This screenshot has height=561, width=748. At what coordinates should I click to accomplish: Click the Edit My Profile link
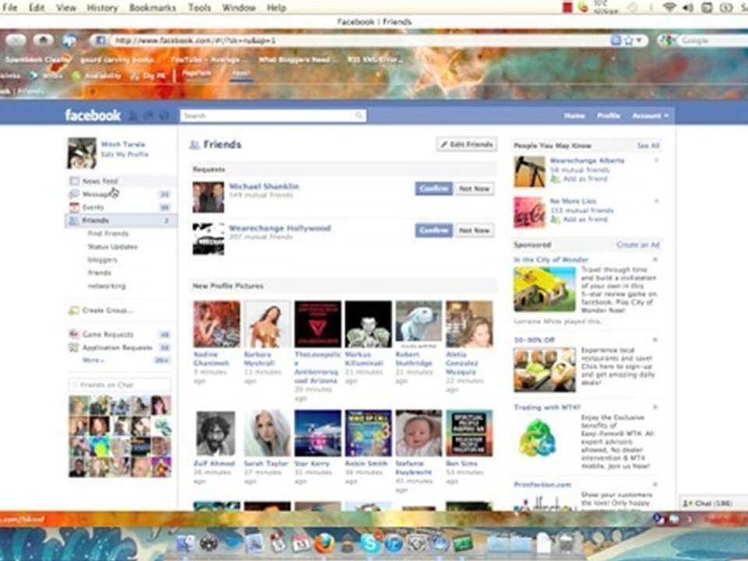click(x=125, y=154)
